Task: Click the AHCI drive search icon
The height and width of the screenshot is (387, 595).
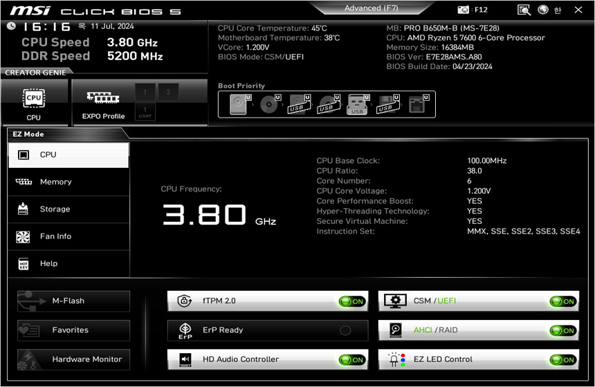Action: point(396,330)
